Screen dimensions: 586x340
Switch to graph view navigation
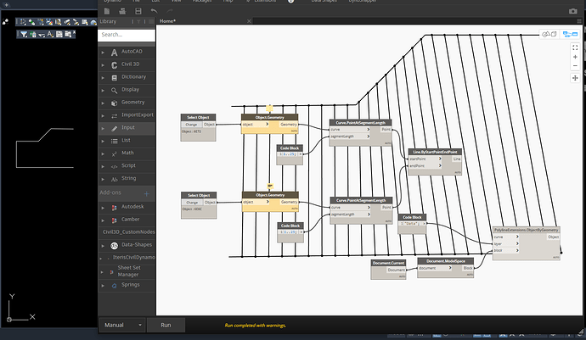click(x=571, y=34)
